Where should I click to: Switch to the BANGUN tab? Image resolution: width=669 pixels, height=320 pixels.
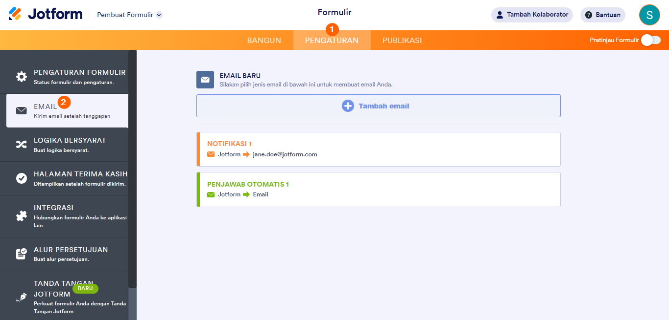[264, 41]
